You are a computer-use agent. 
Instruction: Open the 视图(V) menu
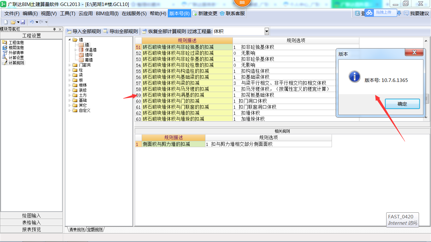[x=49, y=14]
